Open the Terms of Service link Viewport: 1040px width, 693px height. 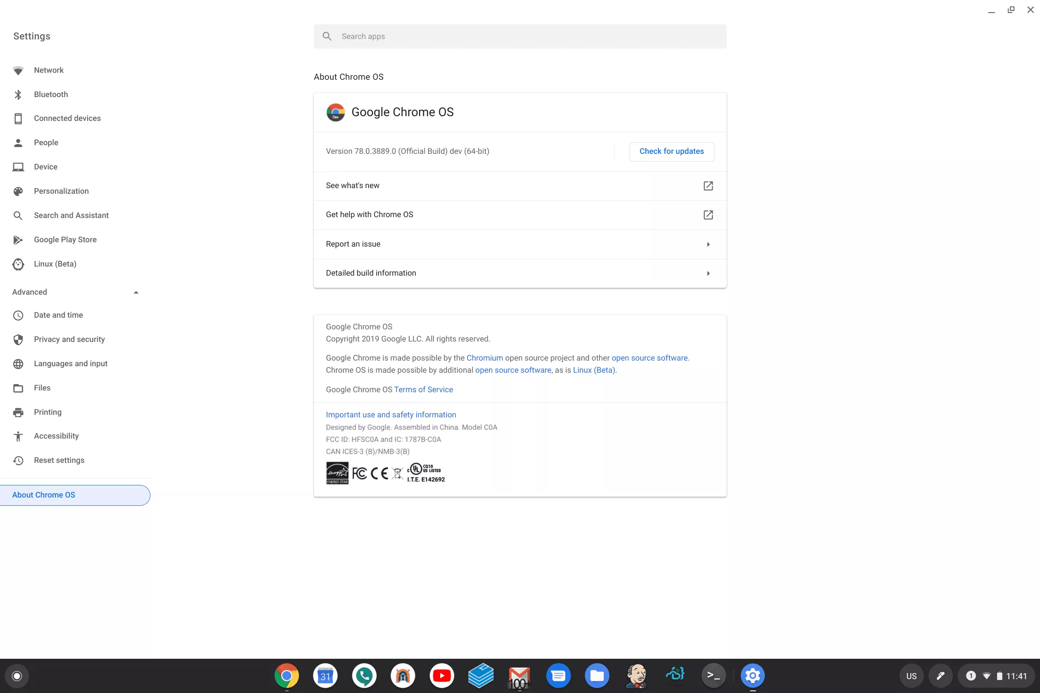tap(423, 390)
